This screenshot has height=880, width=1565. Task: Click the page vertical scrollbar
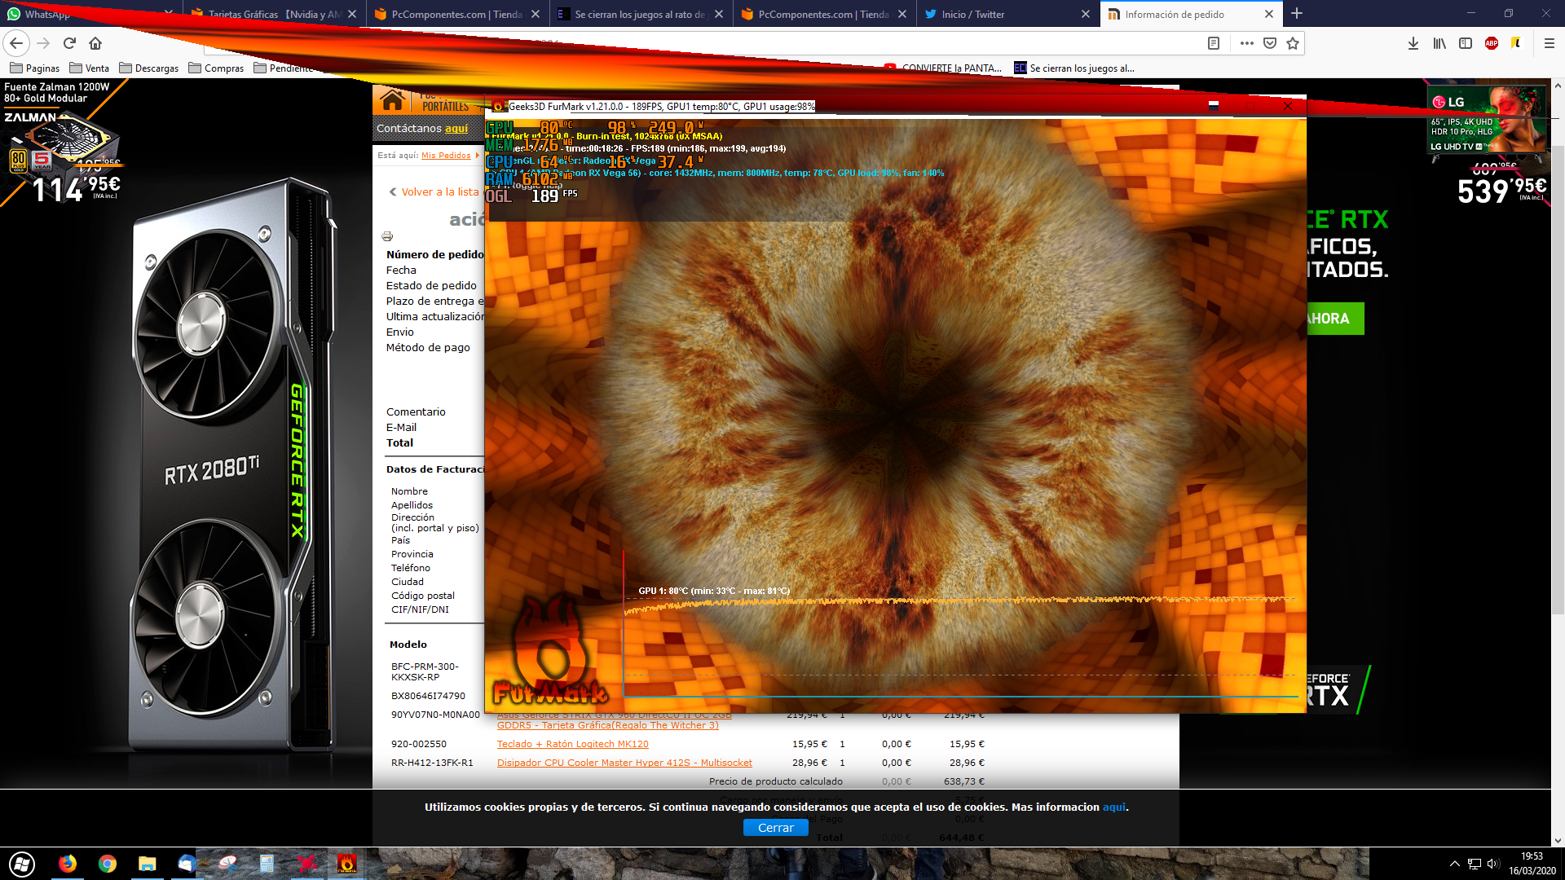(1558, 379)
